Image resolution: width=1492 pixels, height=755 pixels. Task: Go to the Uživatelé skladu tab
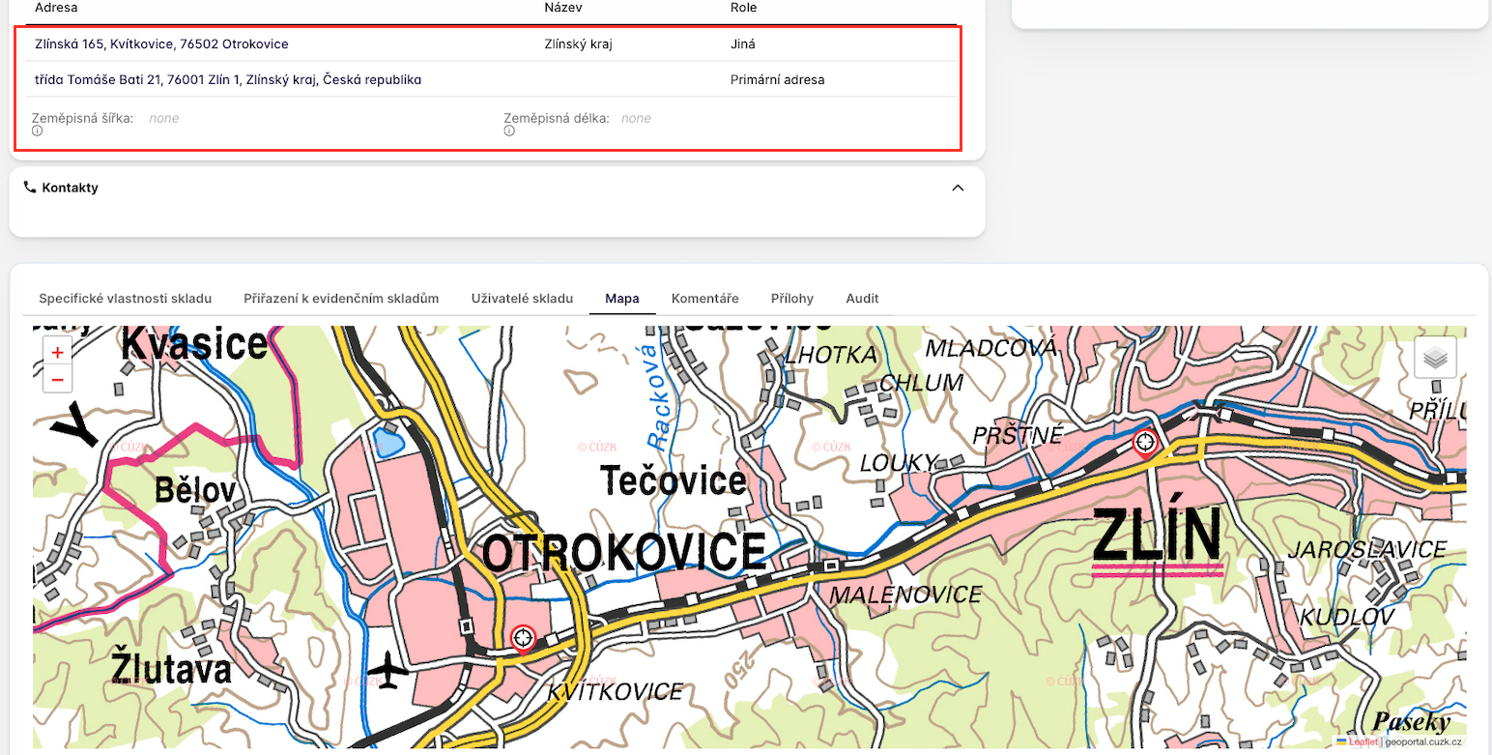click(x=522, y=299)
